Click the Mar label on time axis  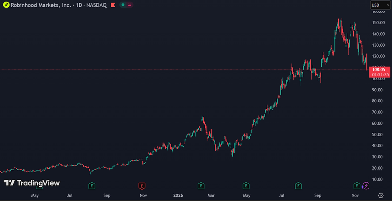(x=211, y=195)
